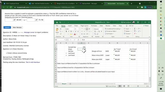Apply the Percent Style format
Image resolution: width=165 pixels, height=92 pixels.
99,31
